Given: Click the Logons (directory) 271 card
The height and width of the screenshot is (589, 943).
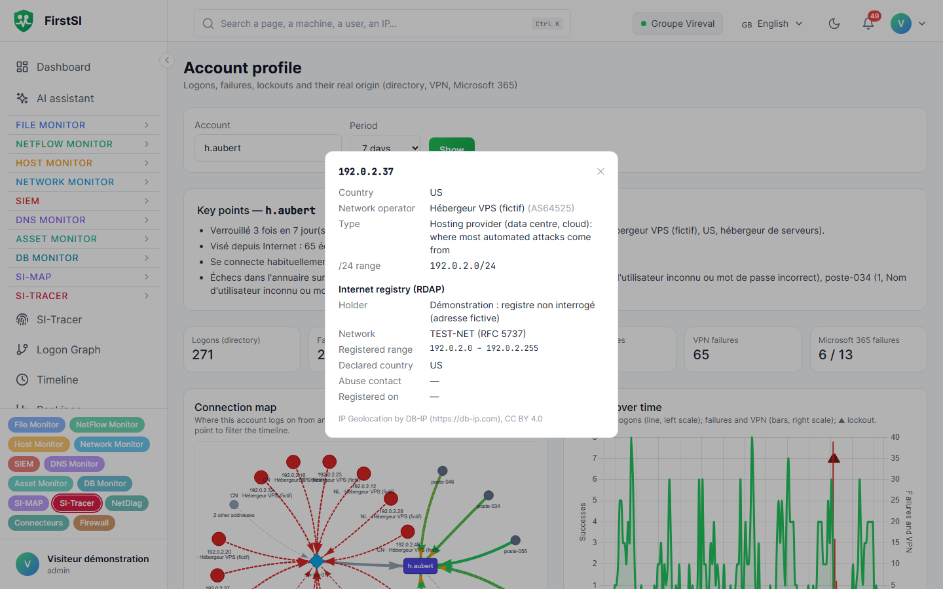Looking at the screenshot, I should pyautogui.click(x=242, y=349).
